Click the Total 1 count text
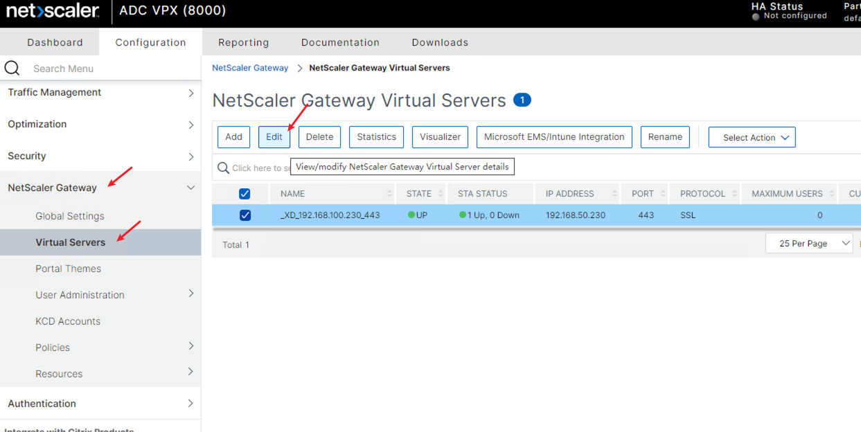The height and width of the screenshot is (432, 861). click(x=236, y=245)
